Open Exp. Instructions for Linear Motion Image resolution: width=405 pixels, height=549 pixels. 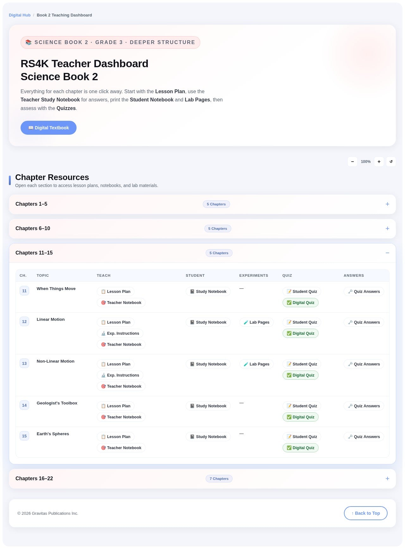point(120,333)
